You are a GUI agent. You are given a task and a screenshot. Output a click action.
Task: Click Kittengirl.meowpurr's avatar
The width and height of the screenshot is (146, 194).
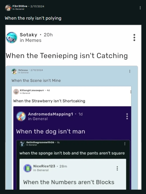[16, 92]
